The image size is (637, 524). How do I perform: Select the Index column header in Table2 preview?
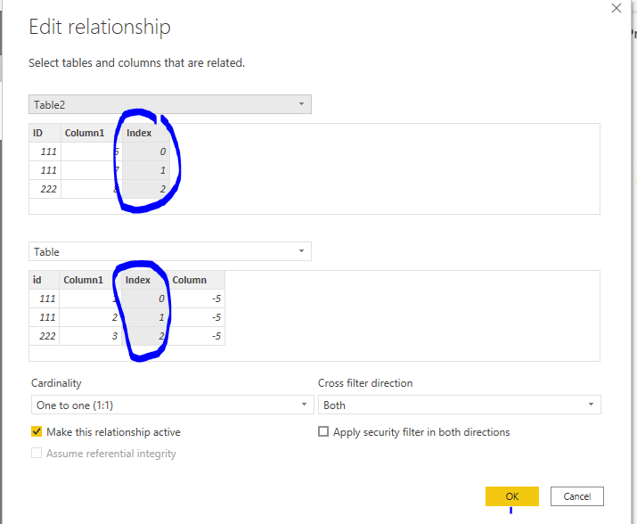[146, 133]
